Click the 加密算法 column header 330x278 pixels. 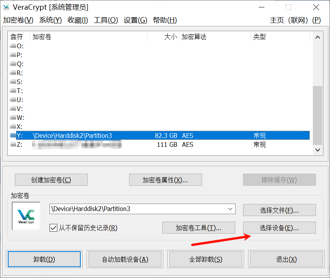pos(215,37)
